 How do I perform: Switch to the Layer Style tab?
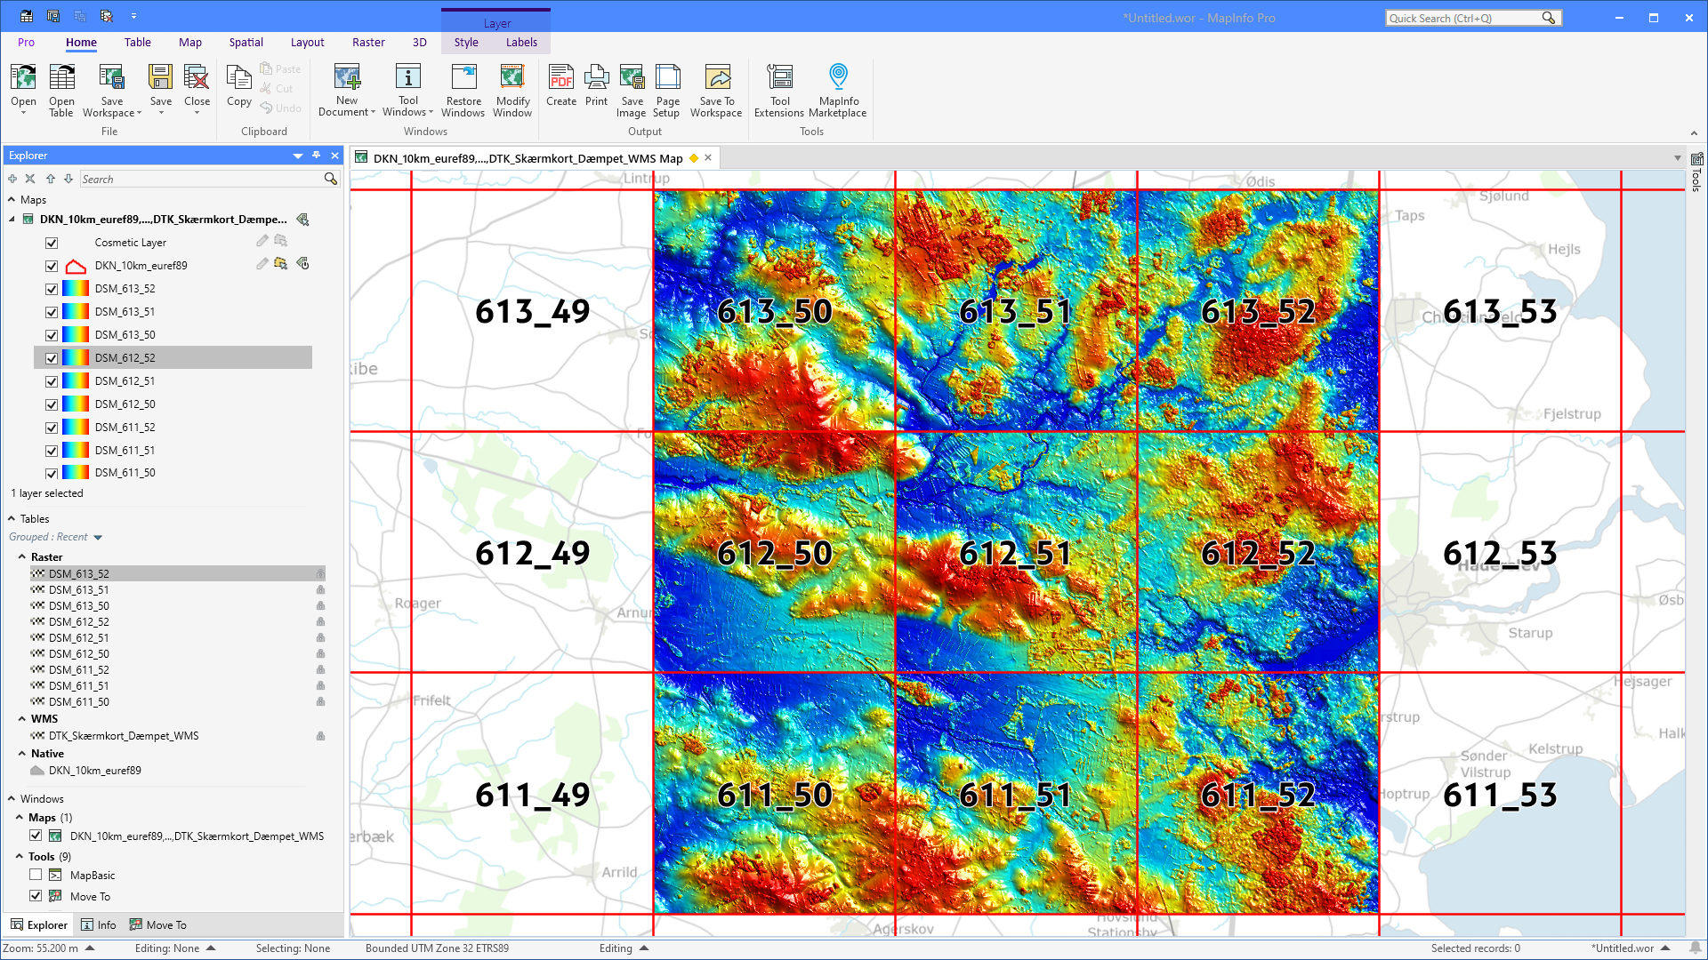pyautogui.click(x=466, y=42)
